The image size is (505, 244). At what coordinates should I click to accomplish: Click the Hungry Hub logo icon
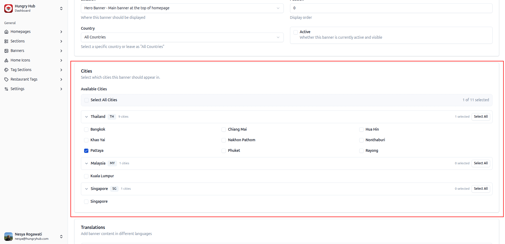tap(8, 8)
